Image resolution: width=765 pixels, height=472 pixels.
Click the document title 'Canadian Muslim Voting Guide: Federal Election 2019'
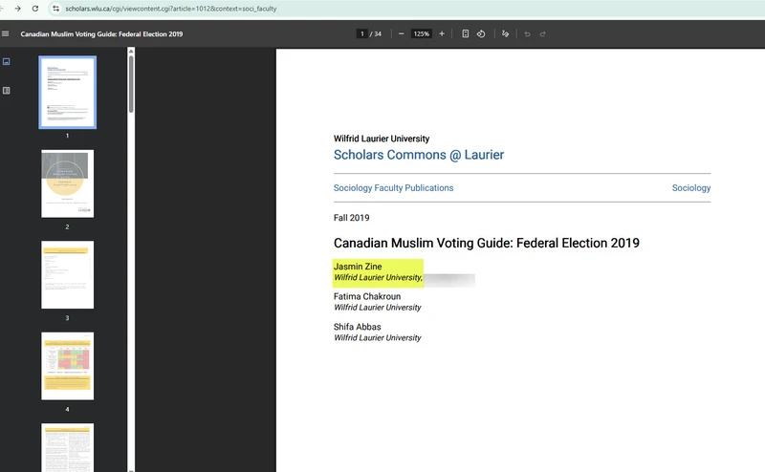[487, 244]
